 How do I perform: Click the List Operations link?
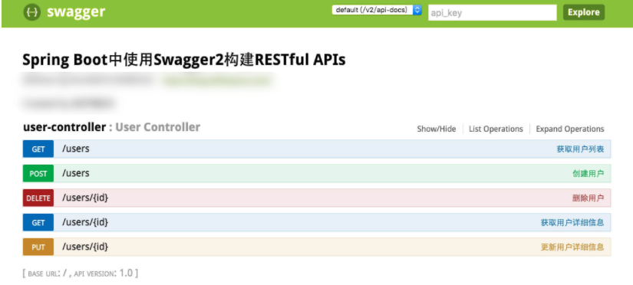point(496,129)
